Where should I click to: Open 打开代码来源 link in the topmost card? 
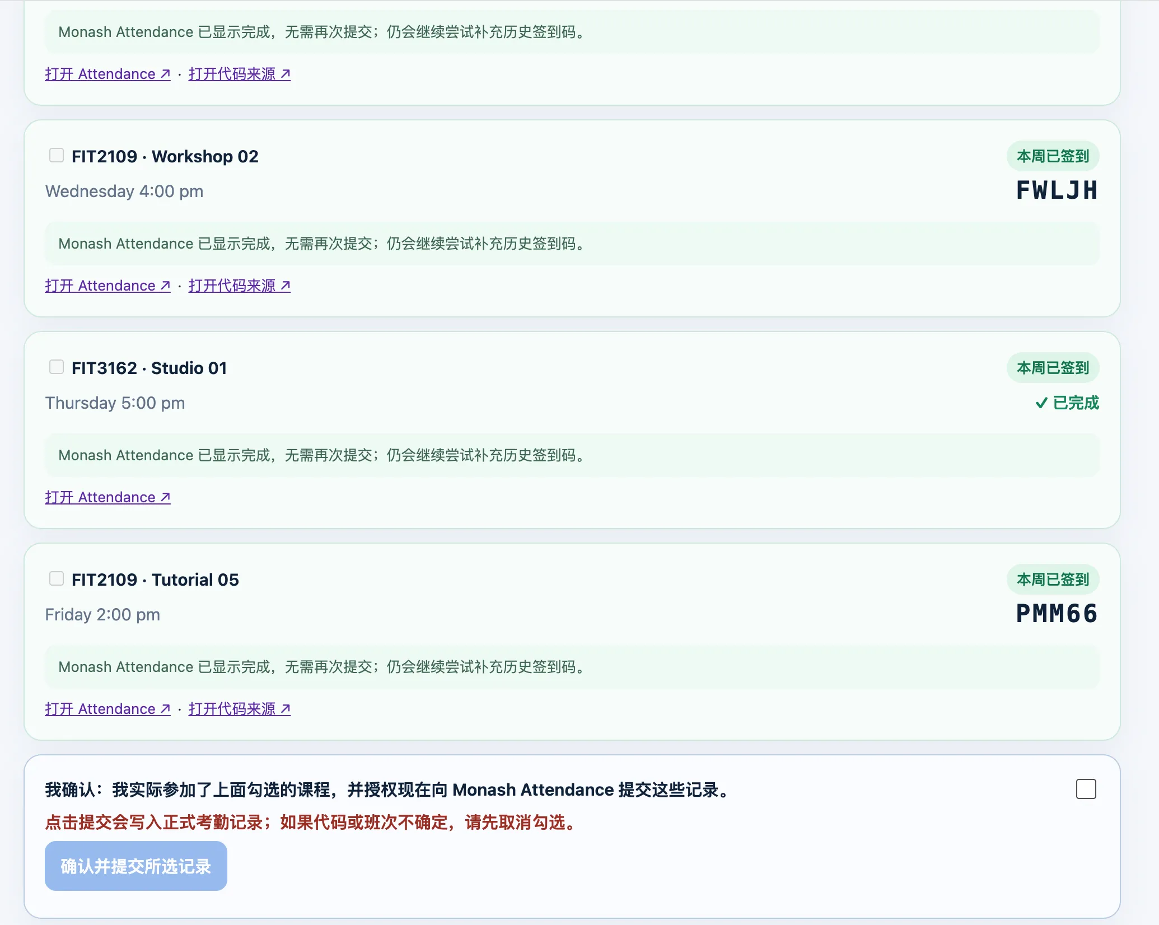[240, 74]
